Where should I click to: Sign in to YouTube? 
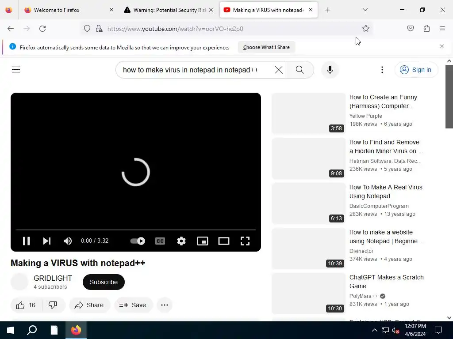[416, 70]
